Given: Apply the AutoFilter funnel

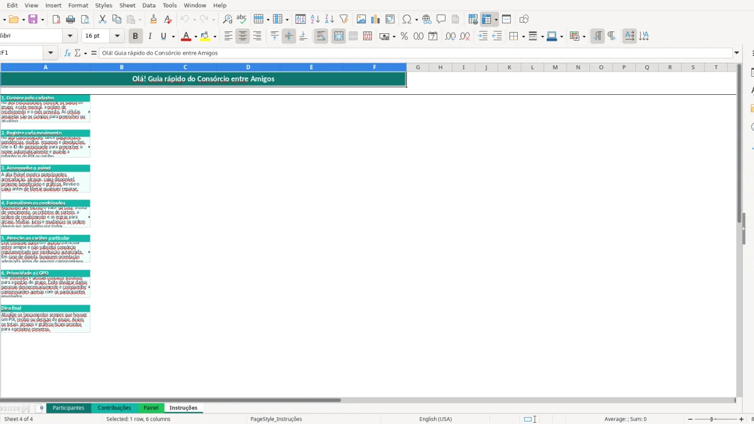Looking at the screenshot, I should [344, 19].
